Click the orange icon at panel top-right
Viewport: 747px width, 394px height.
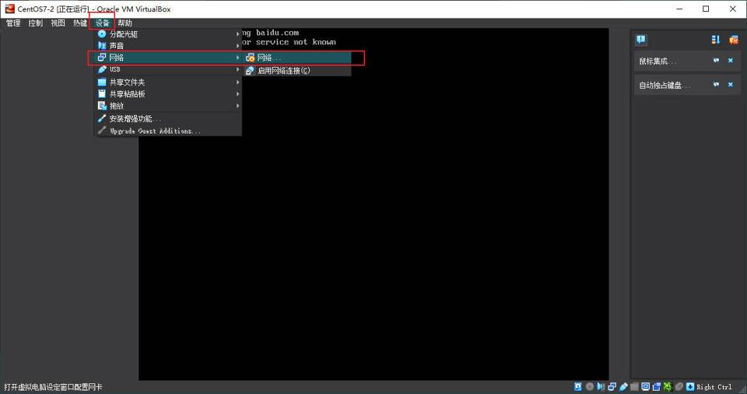click(x=733, y=40)
